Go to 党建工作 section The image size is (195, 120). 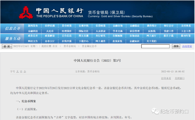click(168, 31)
